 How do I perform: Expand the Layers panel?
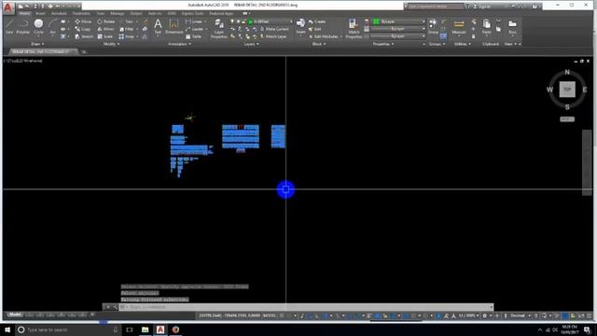click(x=251, y=44)
